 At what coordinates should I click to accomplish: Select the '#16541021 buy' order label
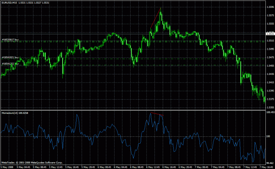click(11, 57)
